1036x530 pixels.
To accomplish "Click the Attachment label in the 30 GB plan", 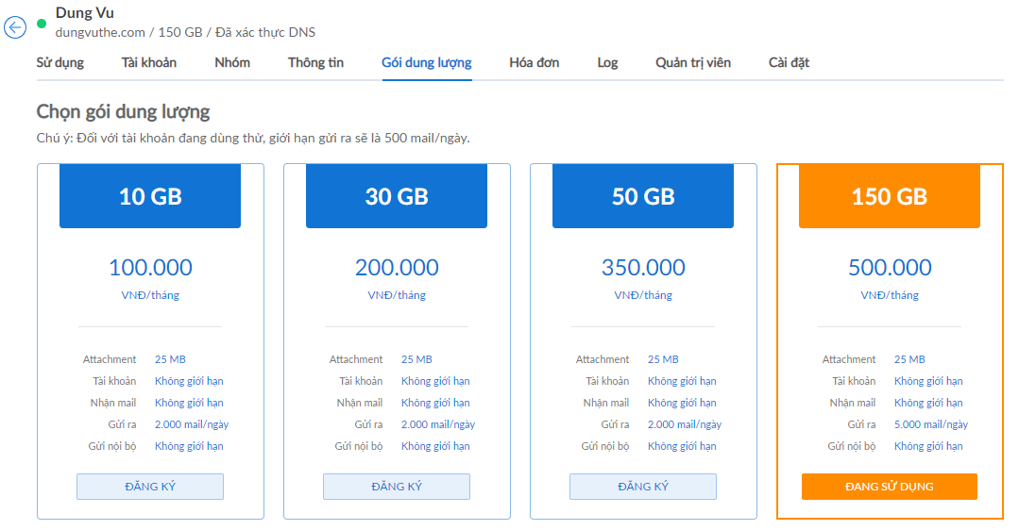I will tap(356, 359).
